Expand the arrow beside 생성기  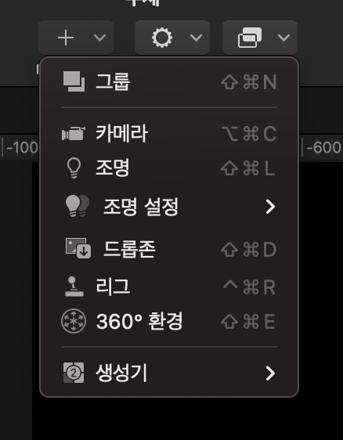tap(270, 373)
